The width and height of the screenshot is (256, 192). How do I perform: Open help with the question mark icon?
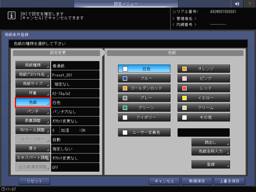[x=250, y=3]
